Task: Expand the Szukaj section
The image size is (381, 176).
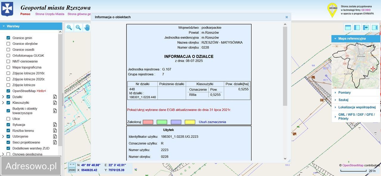Action: (356, 100)
